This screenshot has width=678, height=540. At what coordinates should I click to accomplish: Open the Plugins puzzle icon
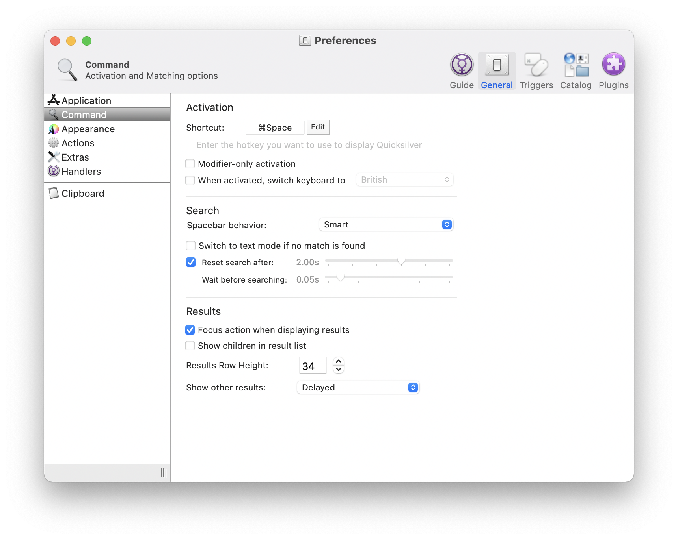[x=613, y=64]
